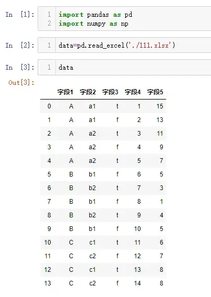
Task: Click the 字段5 value 8 in row 12
Action: tap(161, 270)
